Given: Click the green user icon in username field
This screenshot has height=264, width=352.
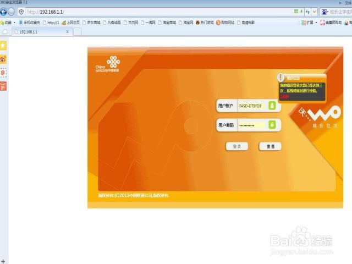Looking at the screenshot, I should click(272, 105).
